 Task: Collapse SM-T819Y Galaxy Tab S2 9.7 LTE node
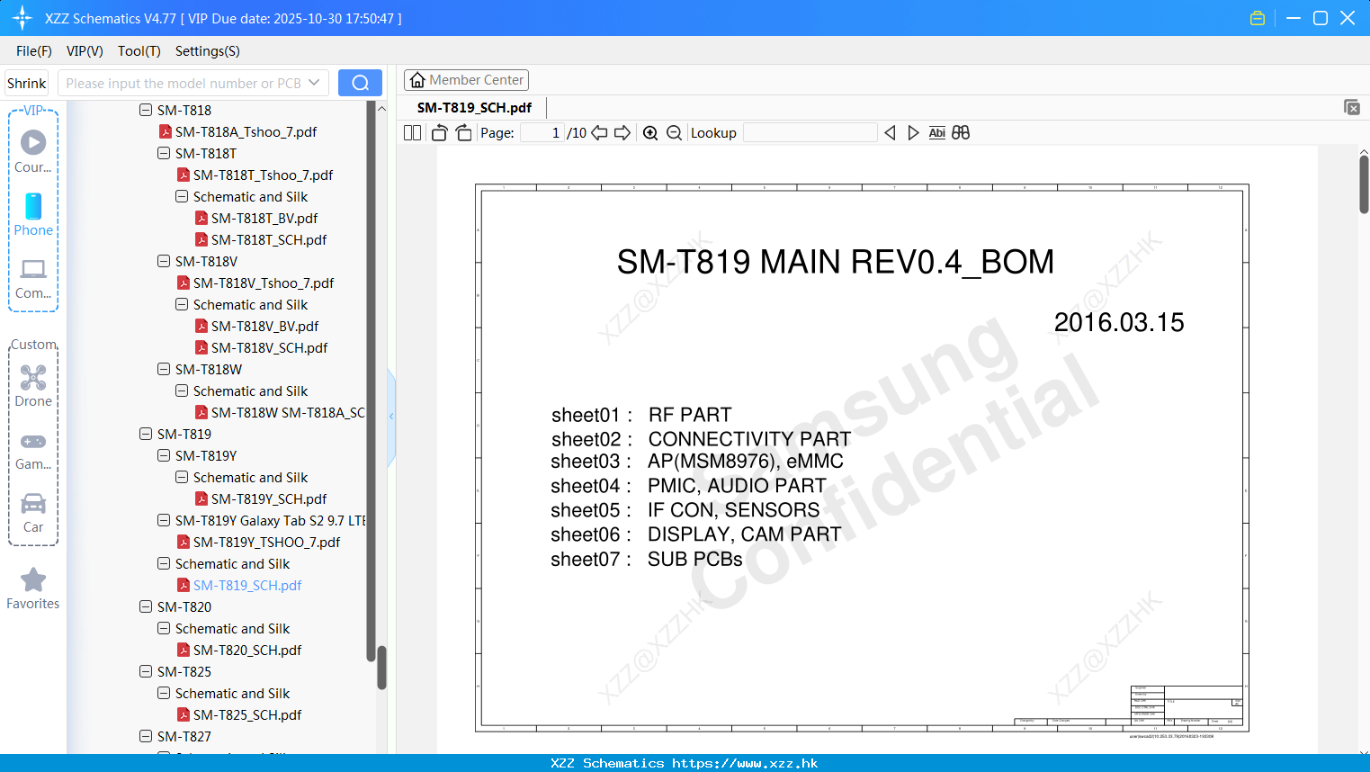click(164, 520)
